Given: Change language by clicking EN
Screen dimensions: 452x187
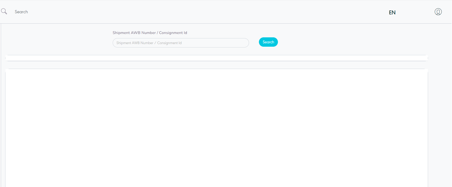Looking at the screenshot, I should click(392, 12).
